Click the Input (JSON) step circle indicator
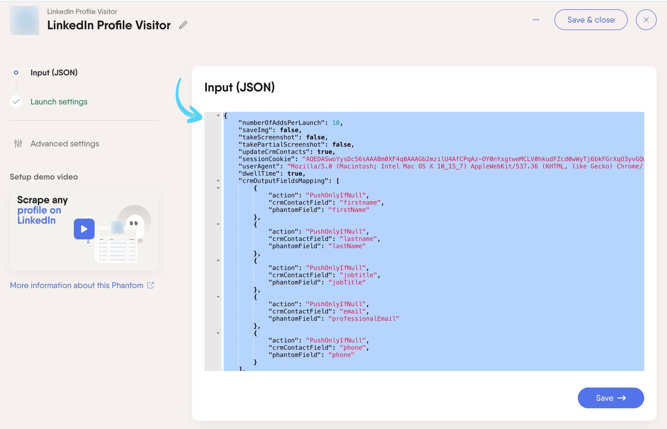Viewport: 667px width, 429px height. pyautogui.click(x=16, y=73)
